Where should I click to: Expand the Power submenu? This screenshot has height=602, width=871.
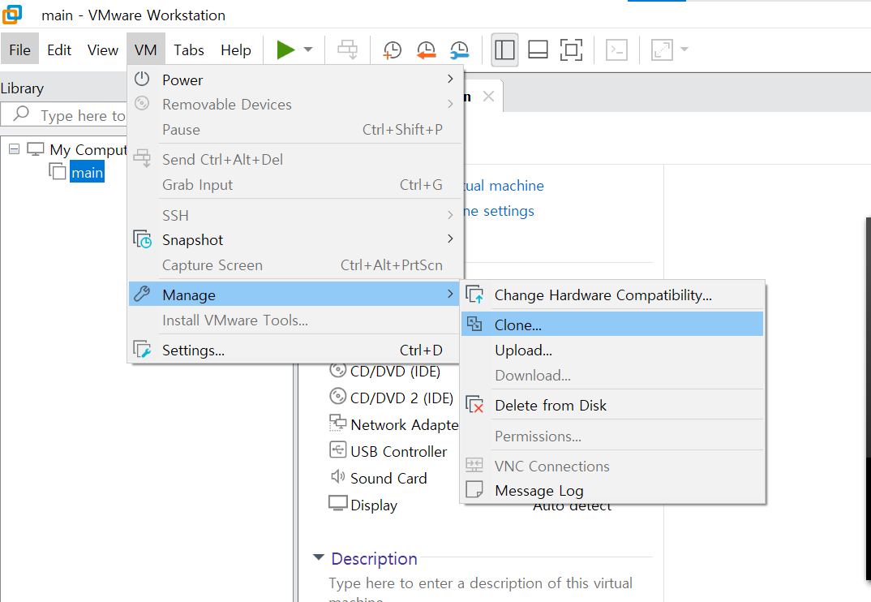point(294,80)
